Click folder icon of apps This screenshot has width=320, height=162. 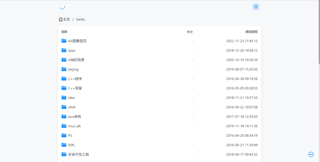click(64, 50)
